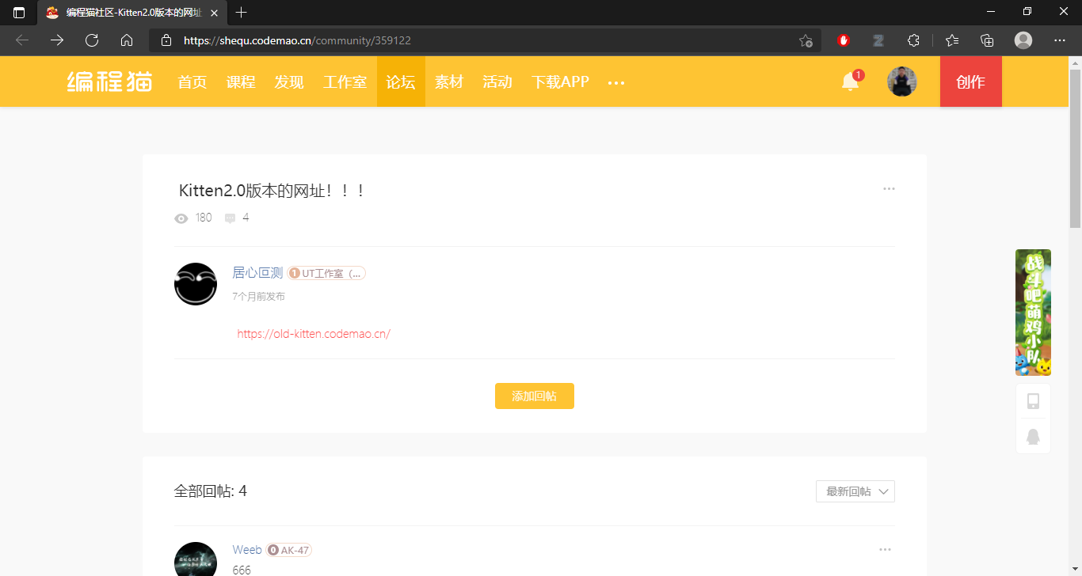1082x576 pixels.
Task: Open more navigation items ellipsis
Action: [616, 82]
